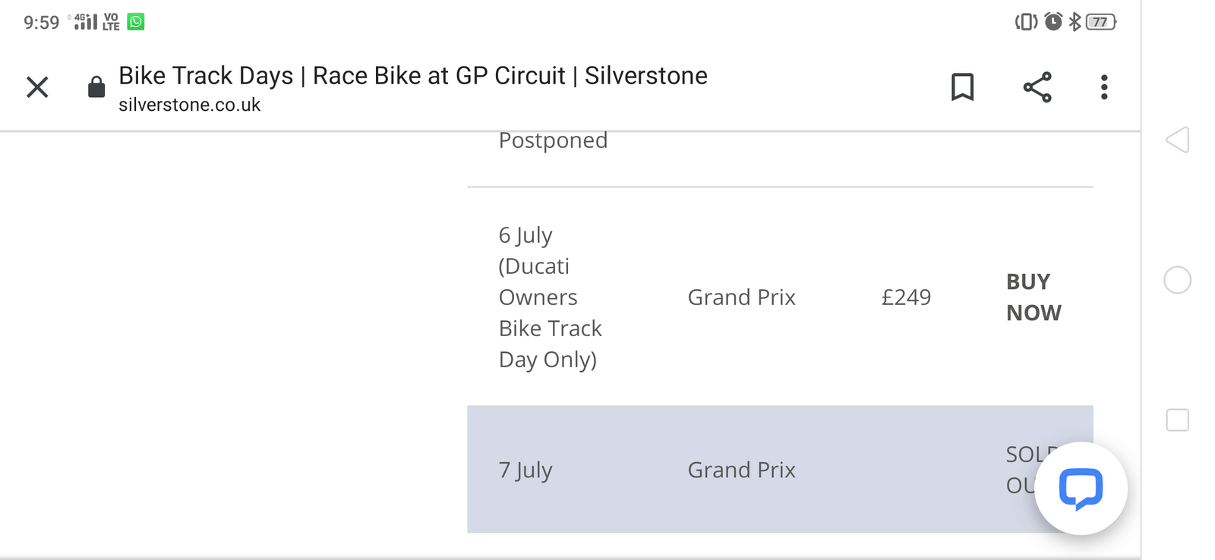Tap the padlock site security icon
1215x560 pixels.
pos(96,87)
